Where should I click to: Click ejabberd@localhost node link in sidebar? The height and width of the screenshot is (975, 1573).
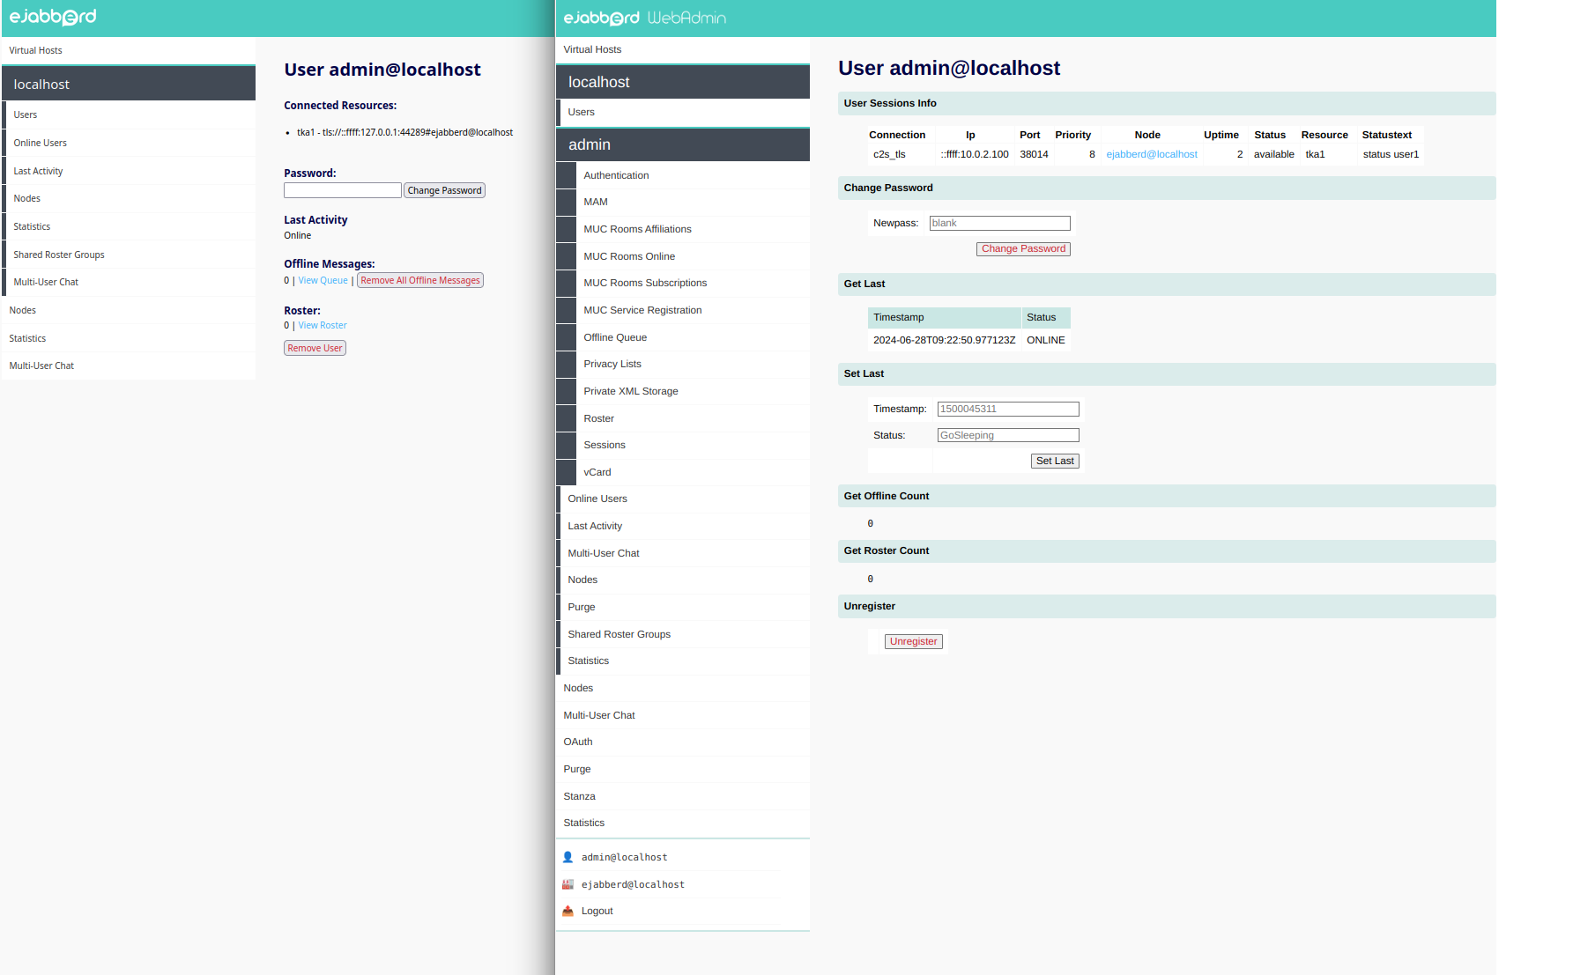(633, 884)
